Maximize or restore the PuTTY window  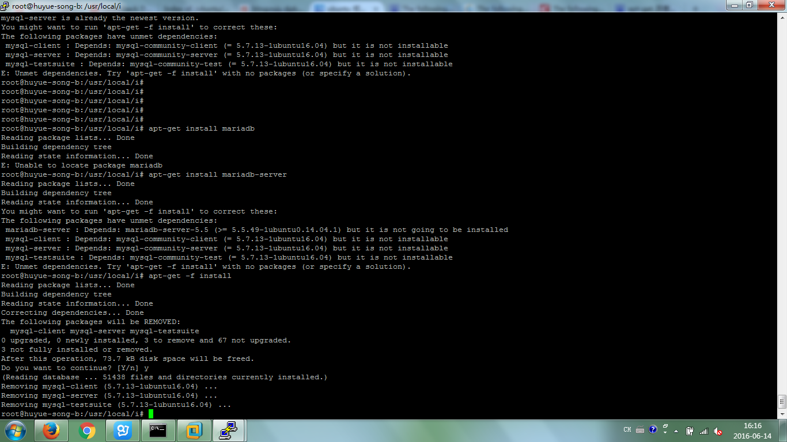click(749, 5)
